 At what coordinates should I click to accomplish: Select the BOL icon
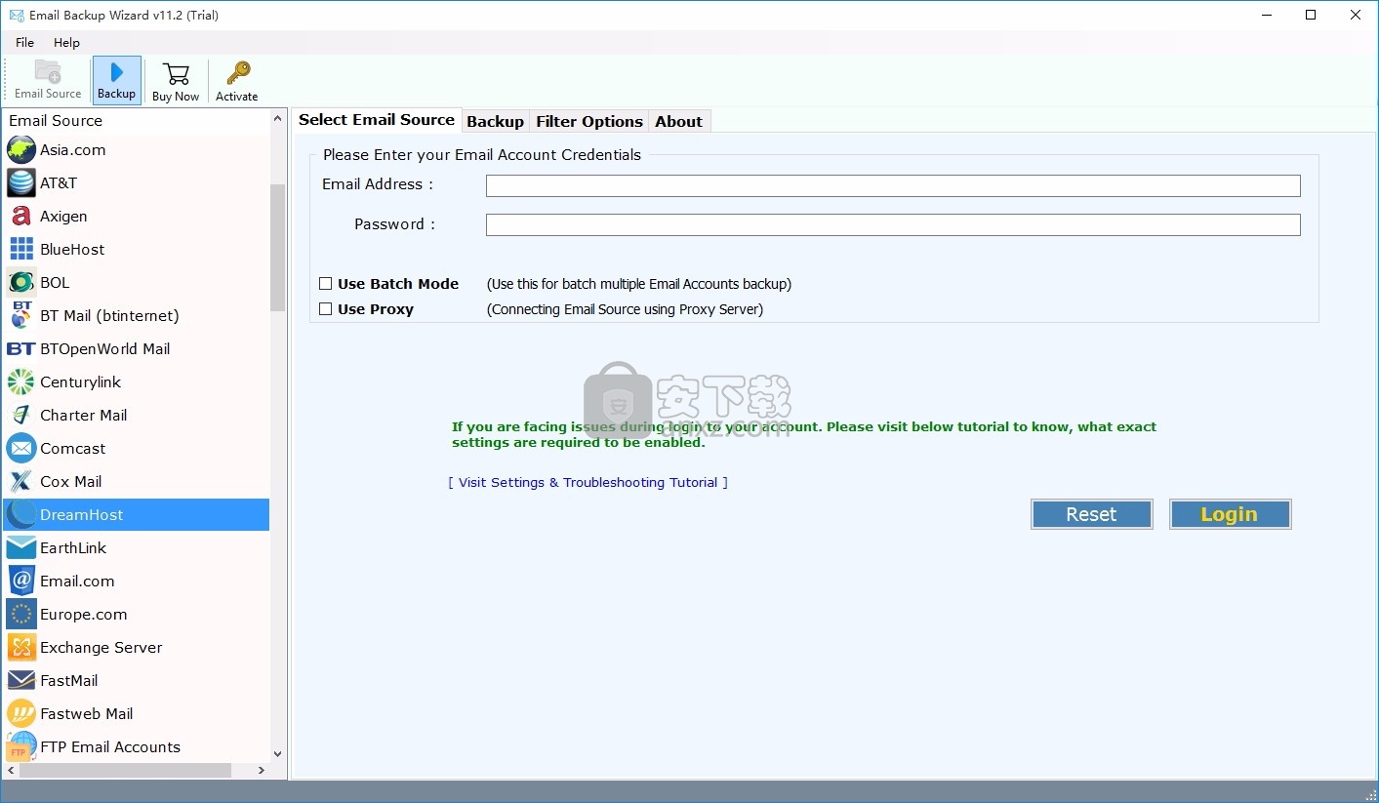[x=20, y=283]
